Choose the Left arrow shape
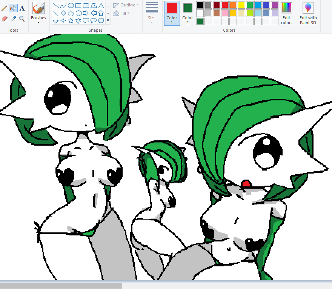The width and height of the screenshot is (332, 289). pyautogui.click(x=94, y=13)
